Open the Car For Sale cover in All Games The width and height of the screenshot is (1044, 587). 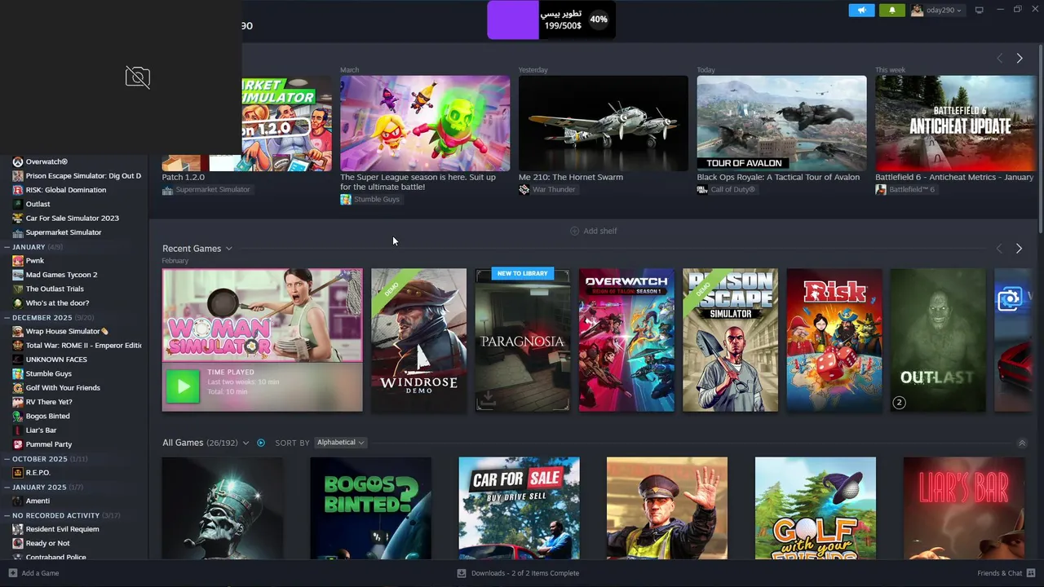[519, 508]
